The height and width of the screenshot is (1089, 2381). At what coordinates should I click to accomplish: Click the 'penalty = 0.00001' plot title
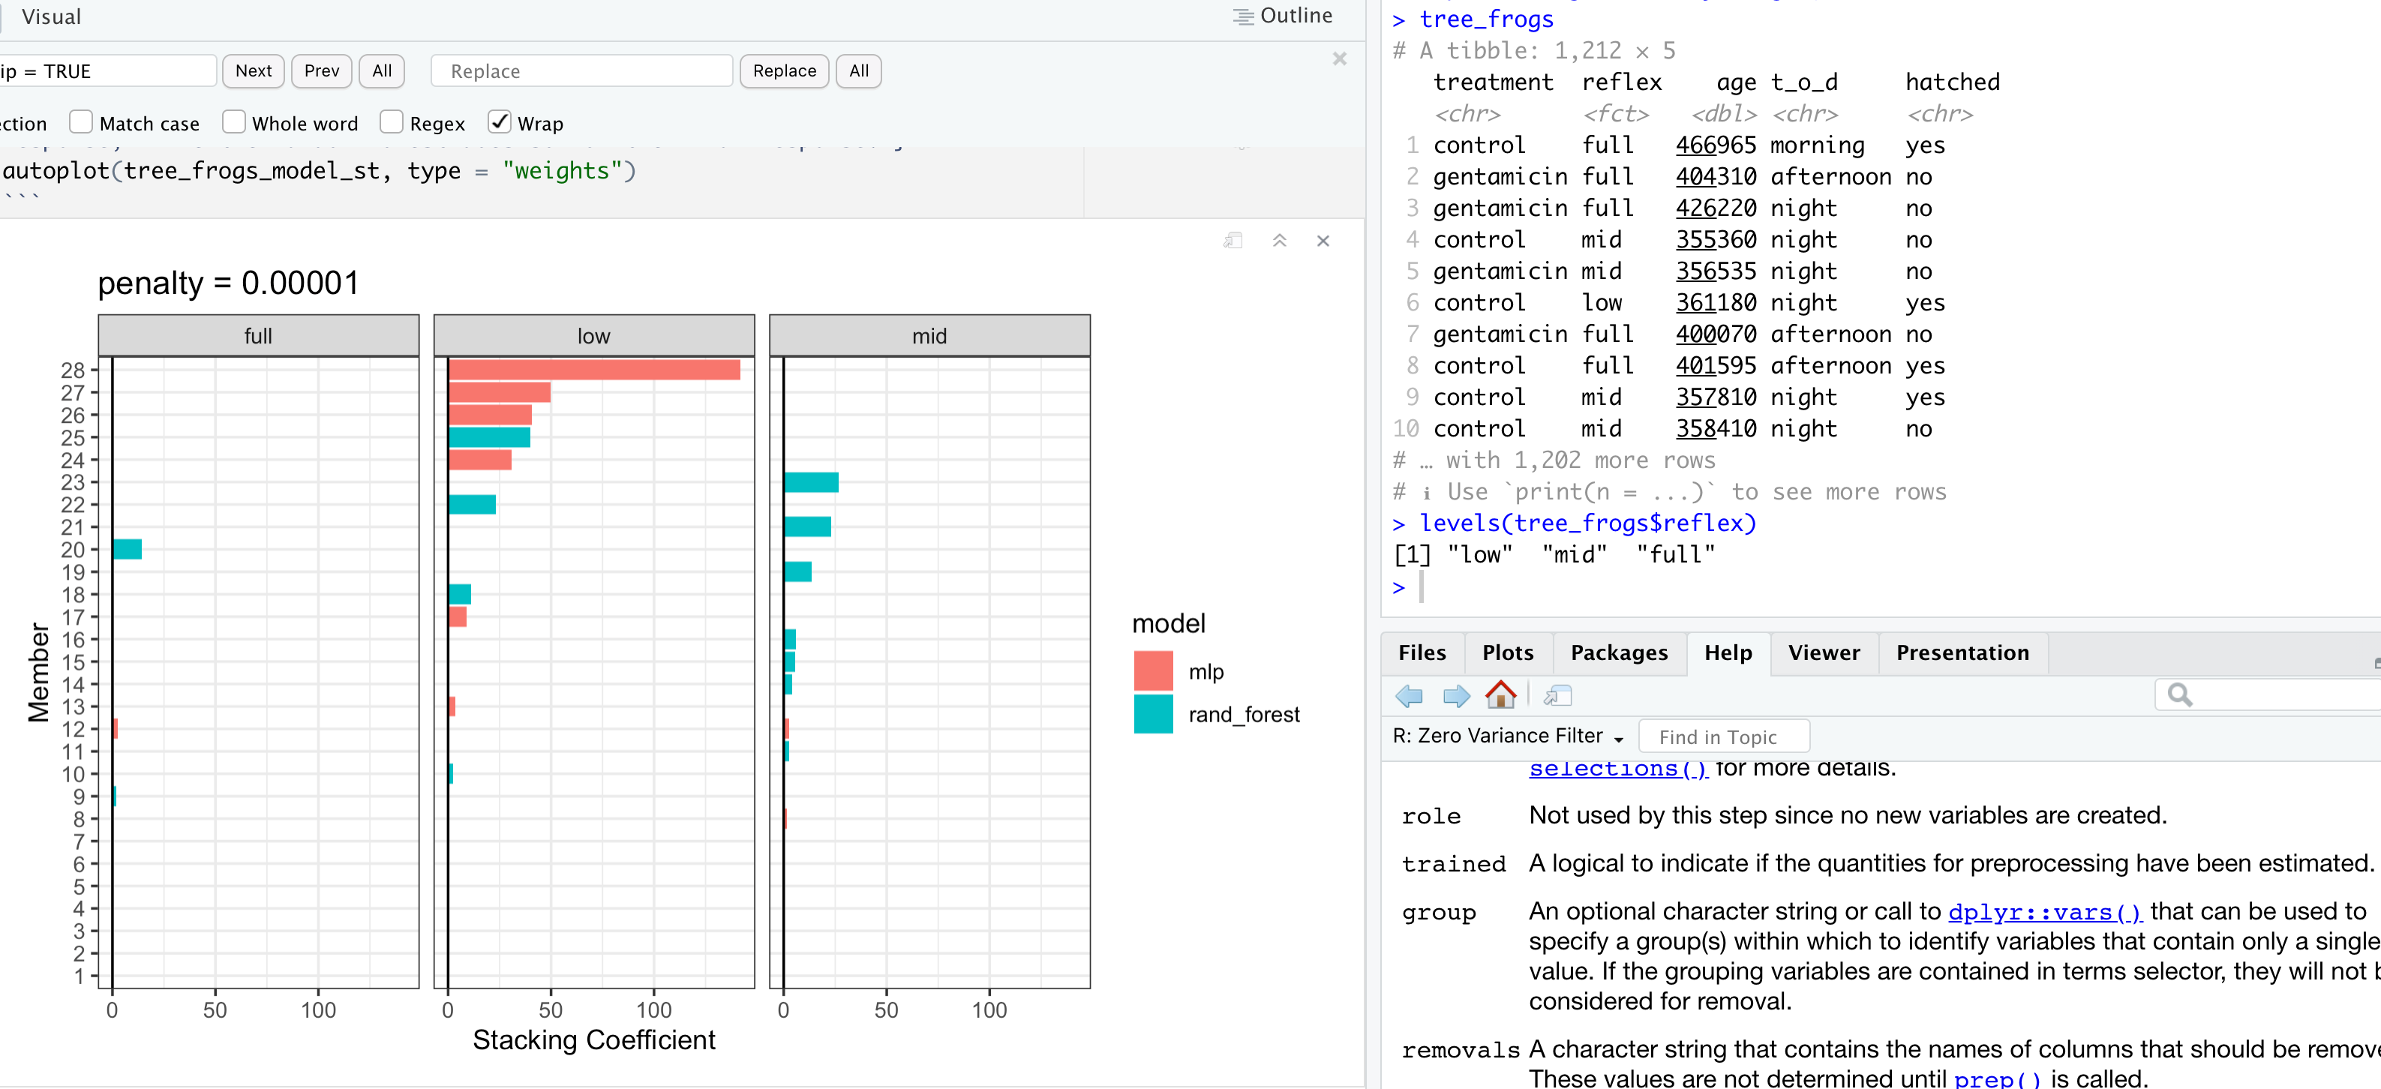[x=228, y=283]
